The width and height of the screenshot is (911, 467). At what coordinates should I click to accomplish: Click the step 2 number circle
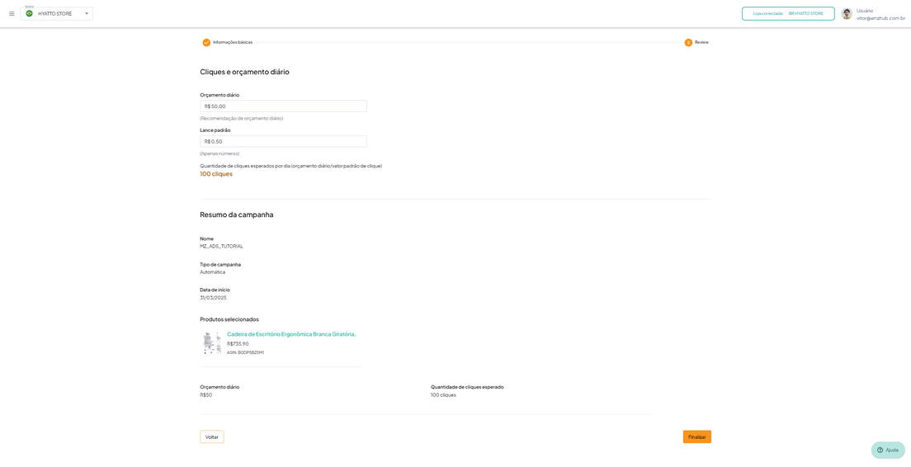click(x=688, y=43)
